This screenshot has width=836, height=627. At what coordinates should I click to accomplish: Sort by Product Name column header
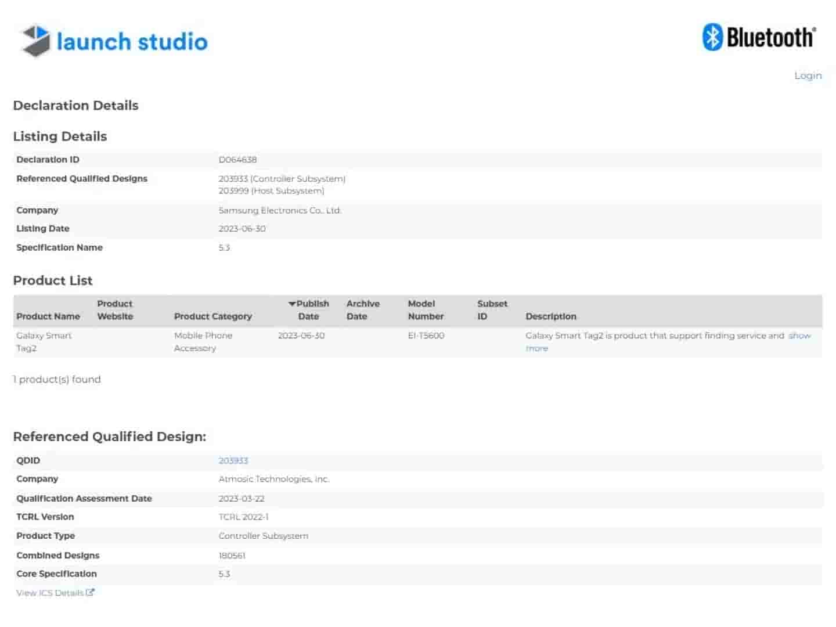pos(48,316)
